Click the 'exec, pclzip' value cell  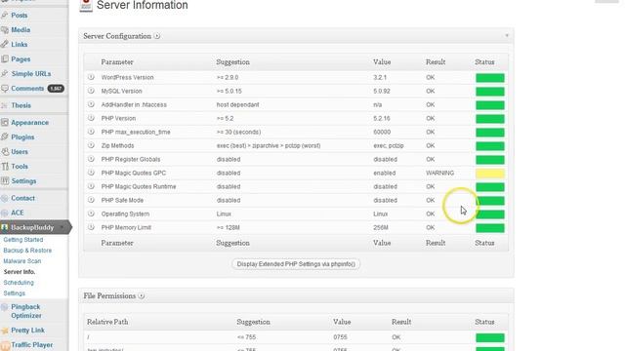coord(389,145)
